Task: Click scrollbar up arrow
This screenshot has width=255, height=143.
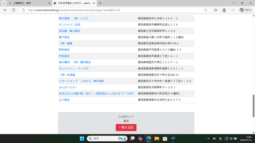Action: click(253, 15)
